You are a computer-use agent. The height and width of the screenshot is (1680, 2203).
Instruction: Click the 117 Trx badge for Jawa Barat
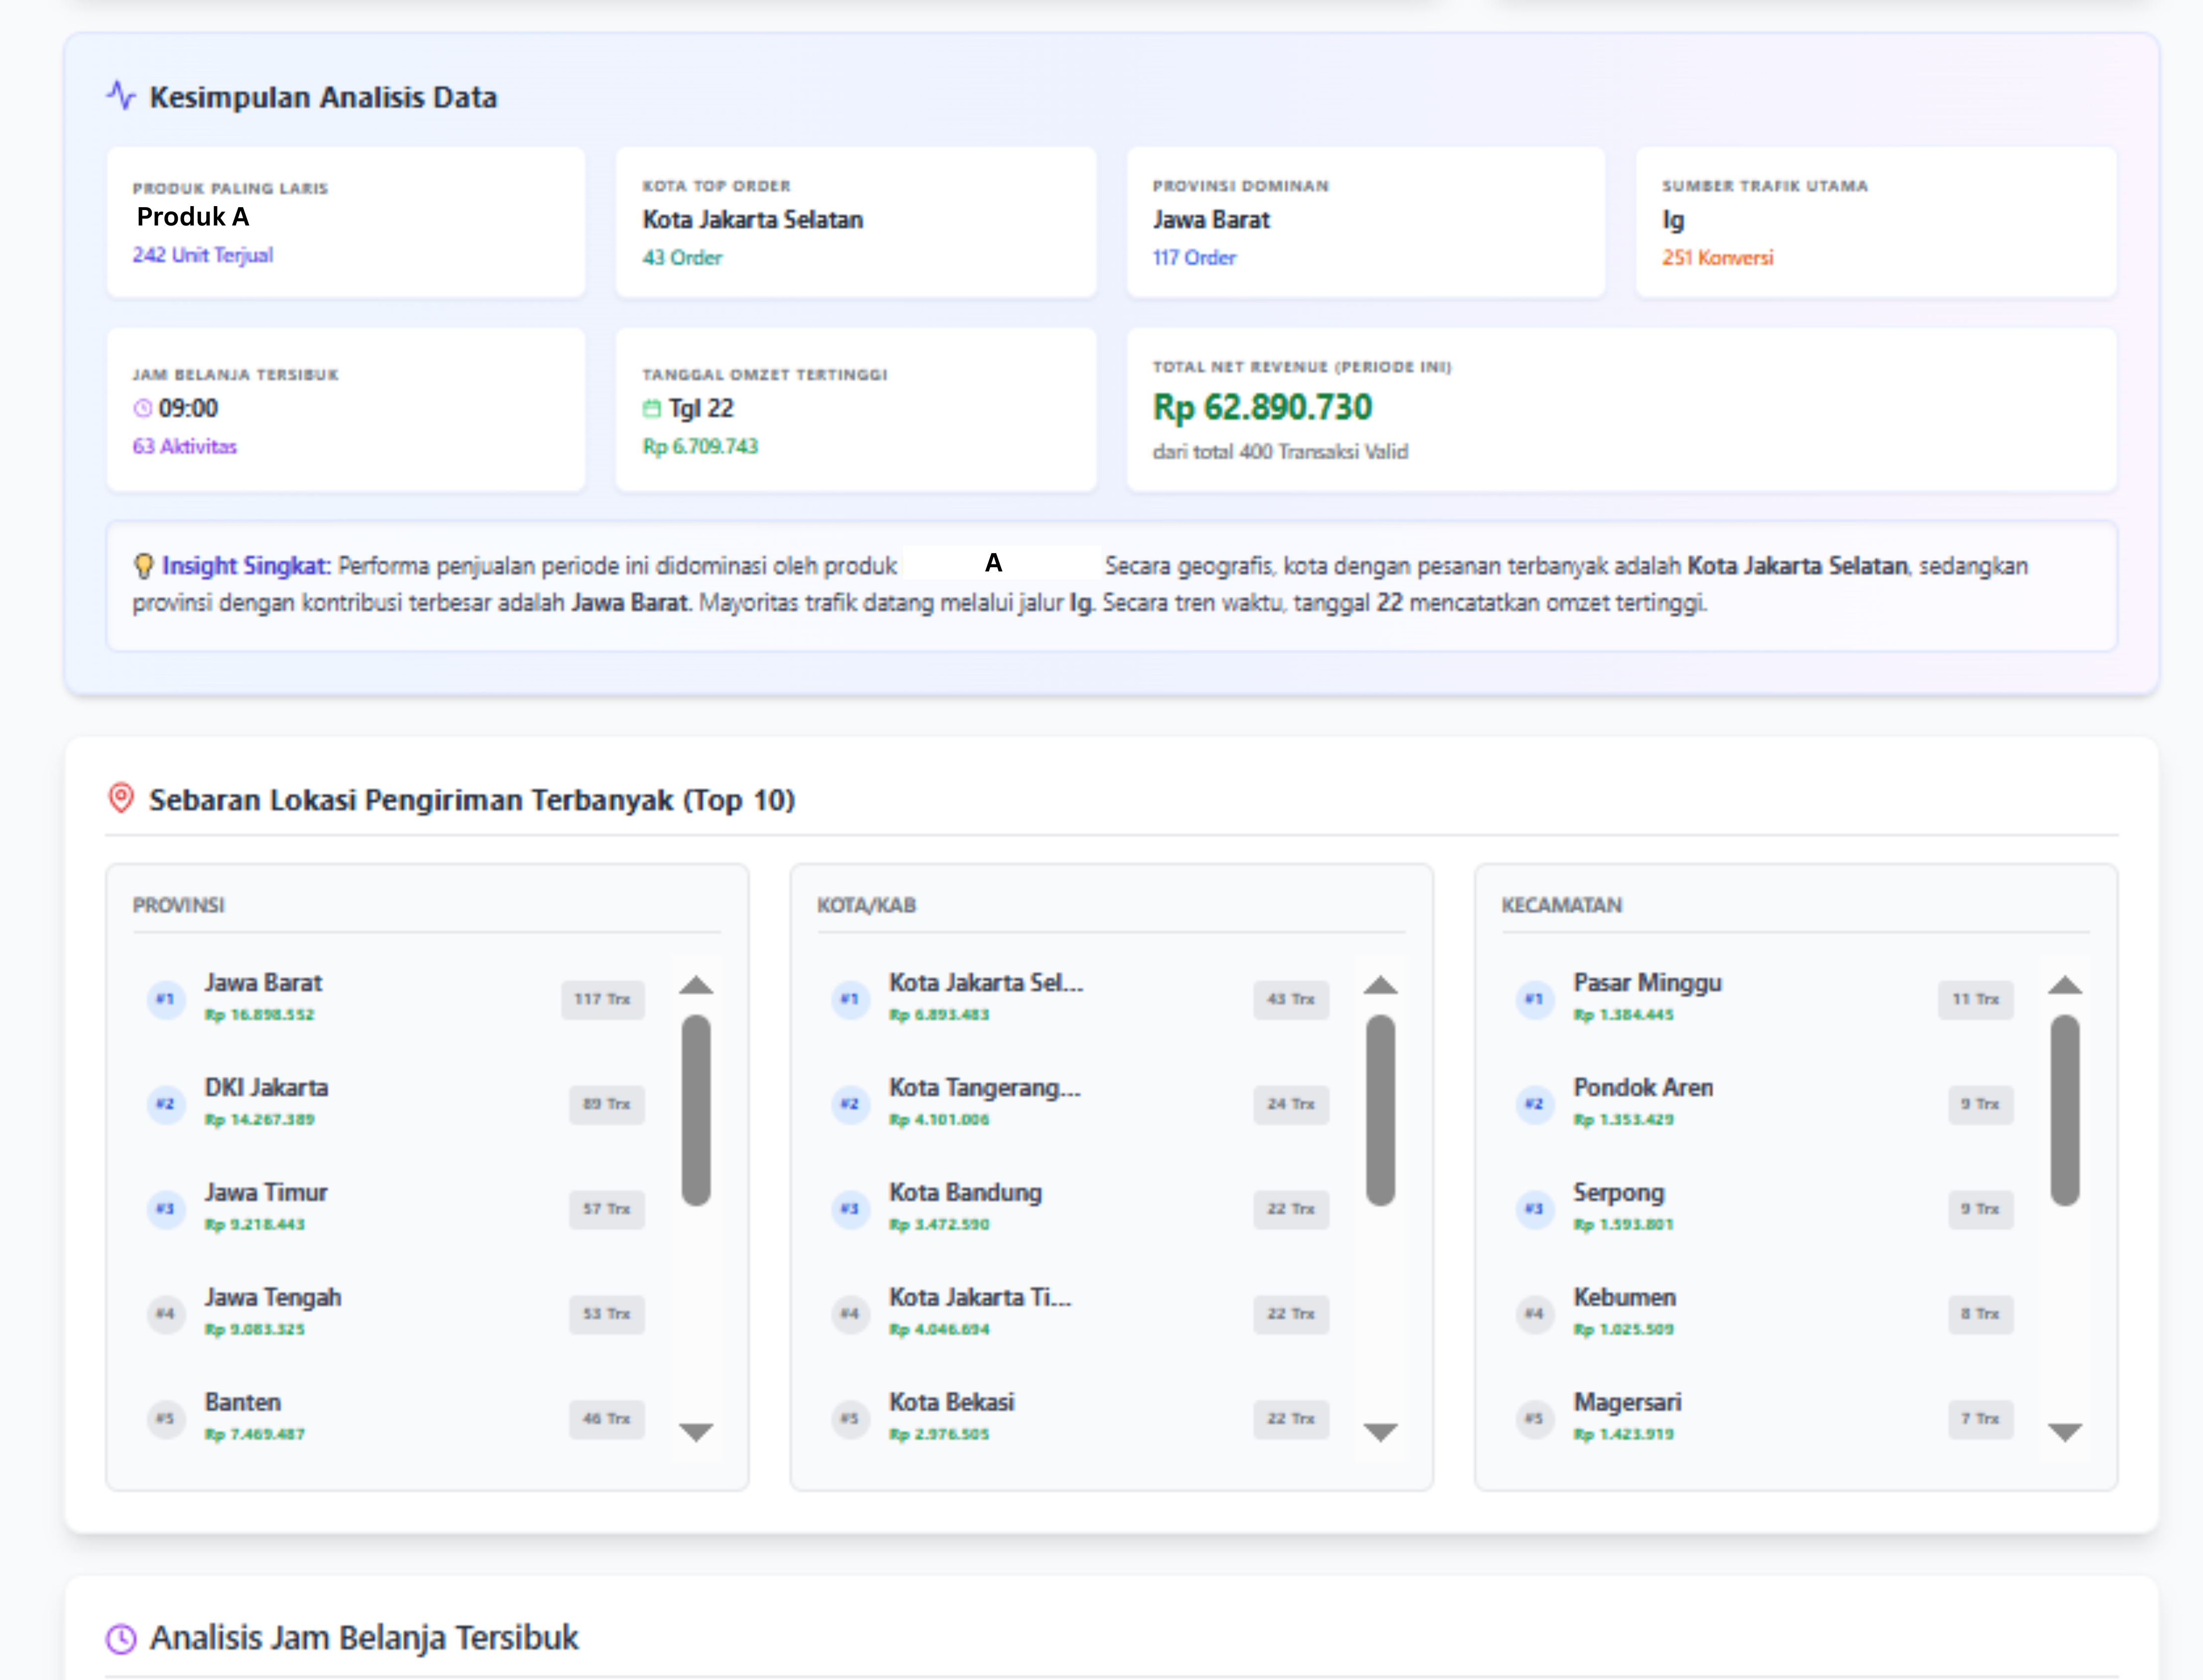pyautogui.click(x=602, y=999)
